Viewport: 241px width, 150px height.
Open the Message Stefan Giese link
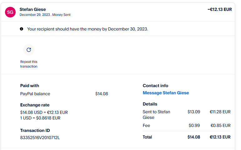click(166, 93)
